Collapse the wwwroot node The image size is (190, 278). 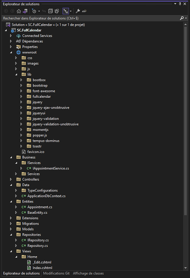click(11, 53)
